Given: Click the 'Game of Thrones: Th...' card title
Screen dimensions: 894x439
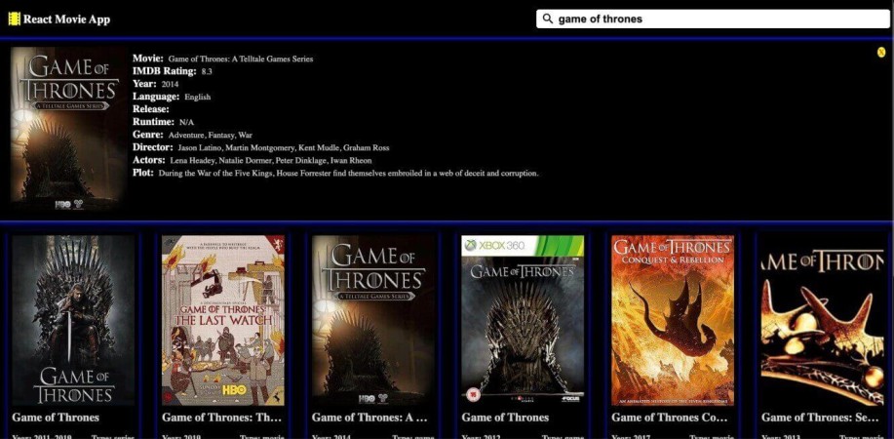Looking at the screenshot, I should click(219, 418).
